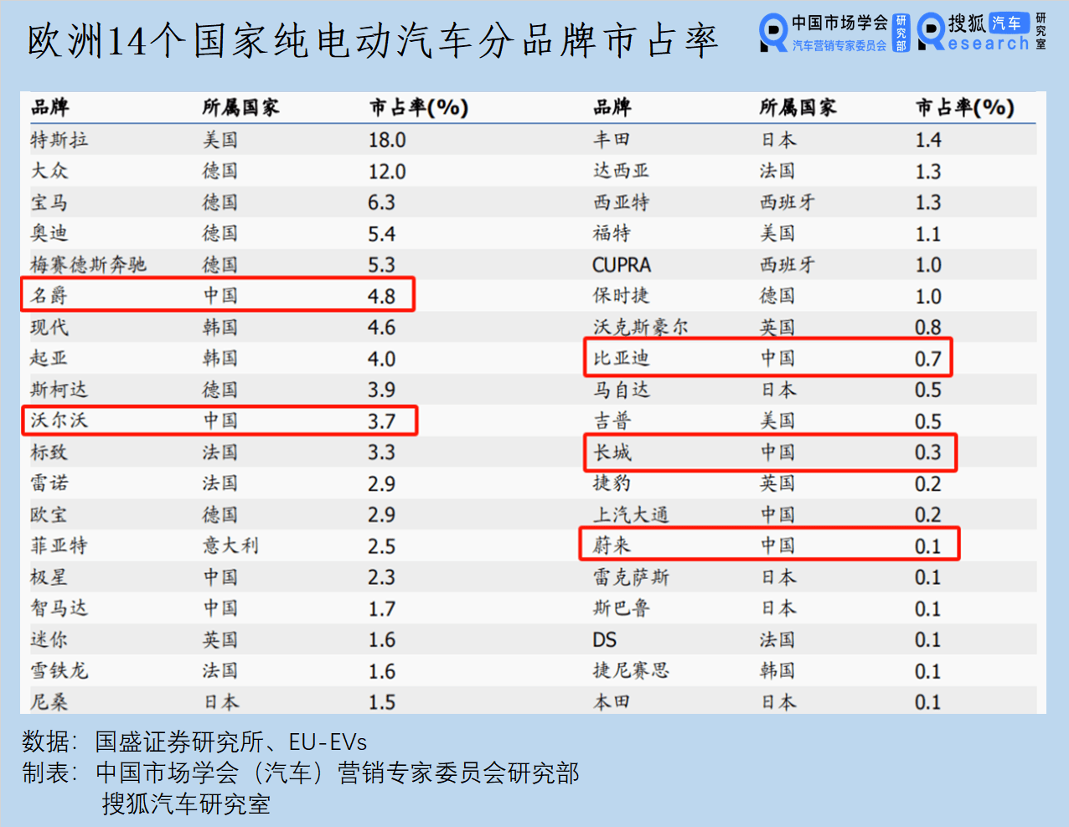
Task: Click the brand cell 特斯拉
Action: click(59, 139)
